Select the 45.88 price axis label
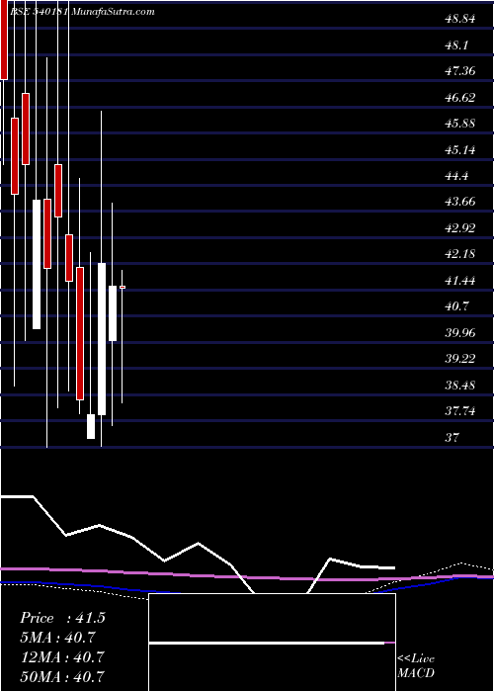494x692 pixels. (460, 124)
